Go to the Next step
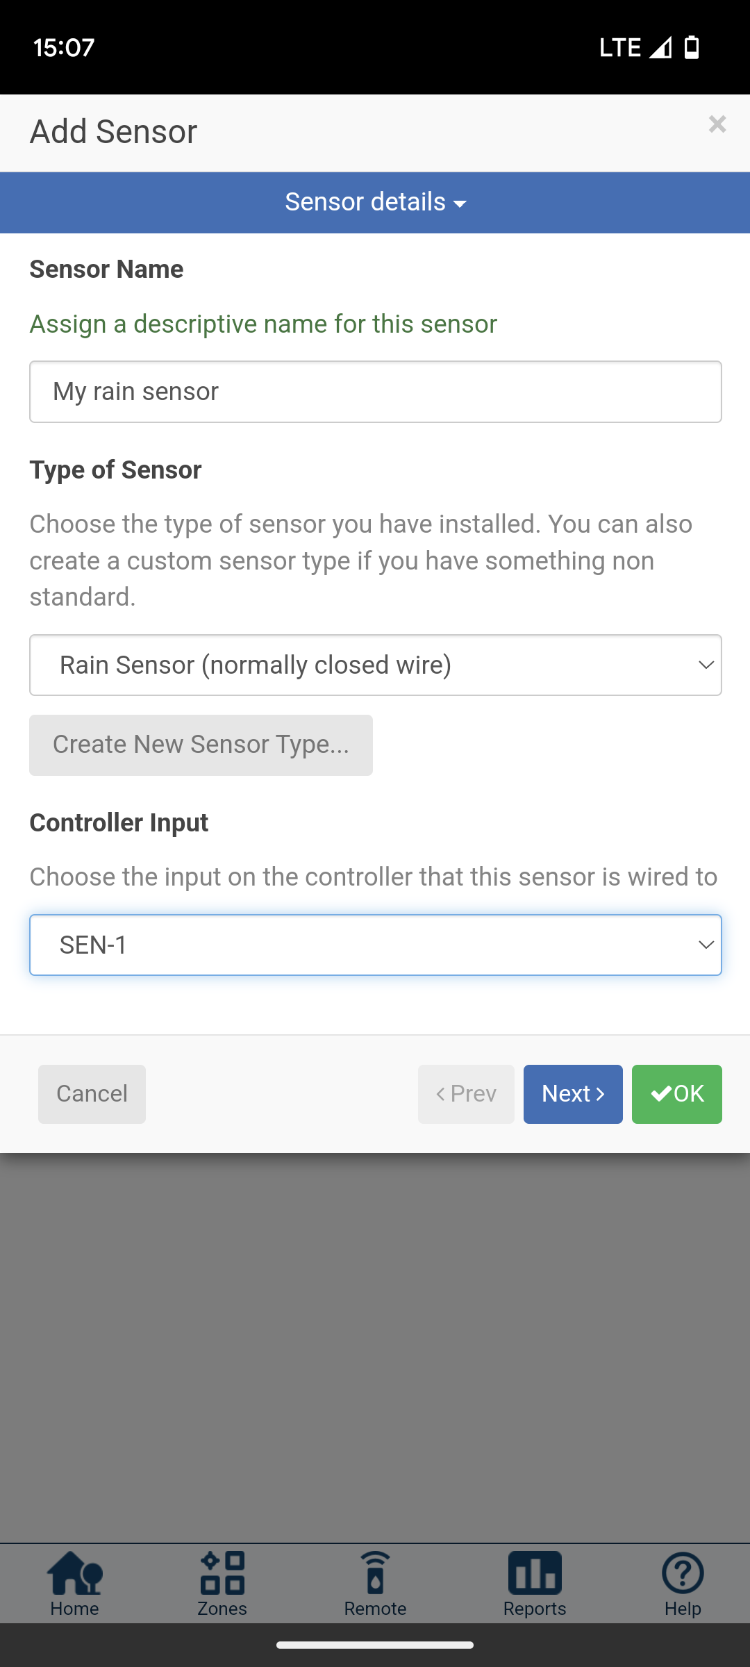The image size is (750, 1667). point(573,1094)
